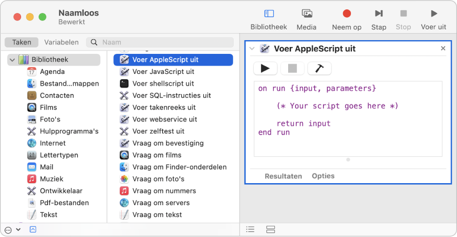457x237 pixels.
Task: Collapse the Voer AppleScript uit action
Action: pos(252,48)
